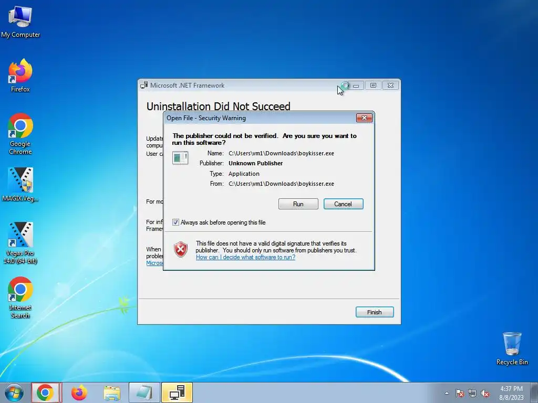Screen dimensions: 538x403
Task: Run the boykisser.exe file
Action: [298, 204]
